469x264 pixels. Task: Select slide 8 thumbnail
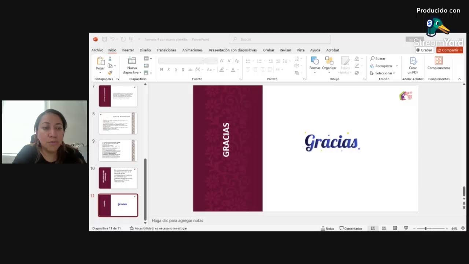coord(118,123)
